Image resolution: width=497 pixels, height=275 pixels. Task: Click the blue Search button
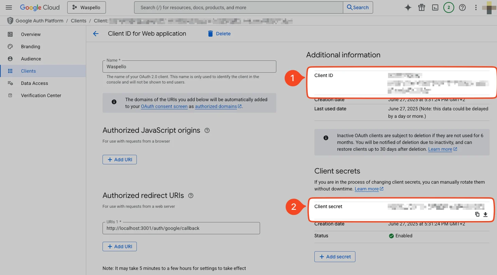point(358,7)
